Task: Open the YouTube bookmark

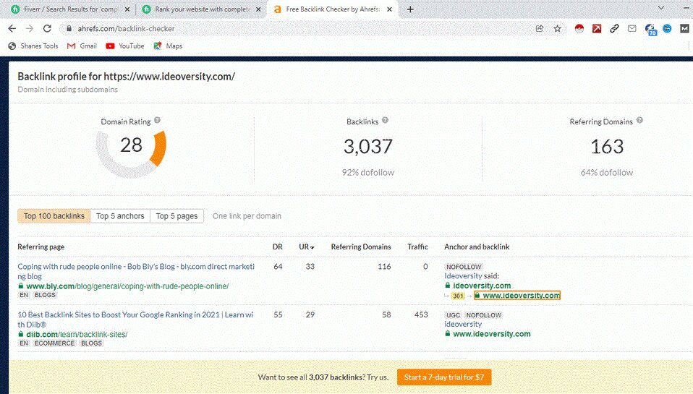Action: 124,46
